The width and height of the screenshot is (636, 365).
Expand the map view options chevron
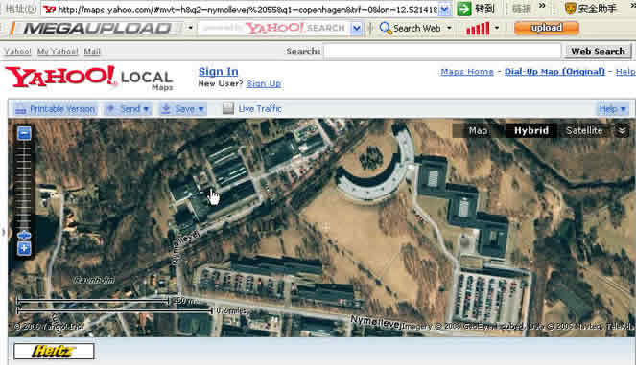tap(622, 131)
